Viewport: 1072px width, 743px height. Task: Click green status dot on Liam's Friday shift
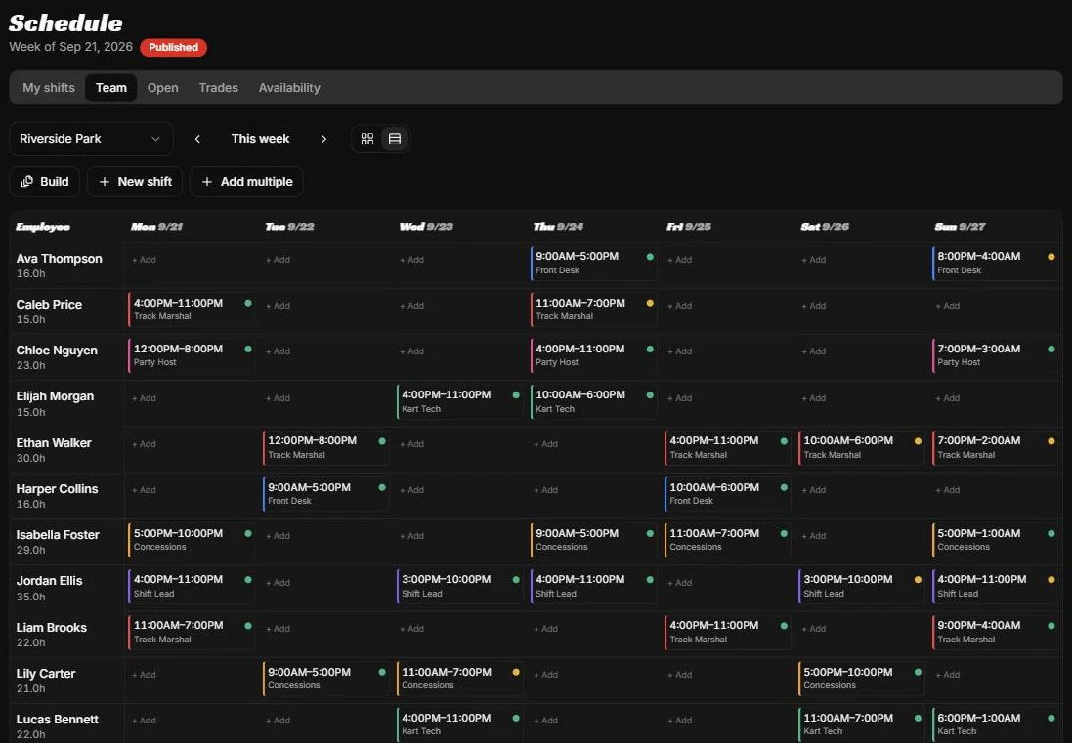point(784,626)
